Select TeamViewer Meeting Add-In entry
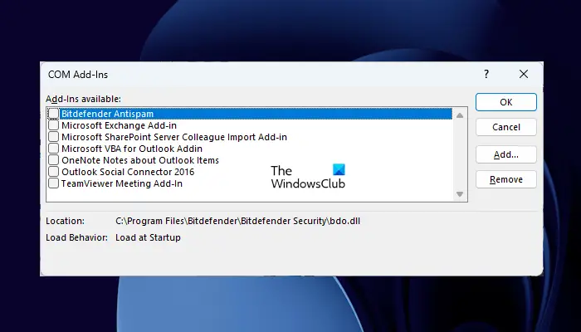Image resolution: width=581 pixels, height=332 pixels. [x=122, y=183]
